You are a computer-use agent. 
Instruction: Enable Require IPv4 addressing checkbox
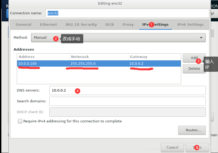pos(20,121)
